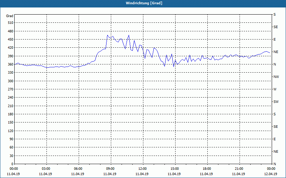Select the 11.04.19 date under 21:00

click(x=238, y=174)
